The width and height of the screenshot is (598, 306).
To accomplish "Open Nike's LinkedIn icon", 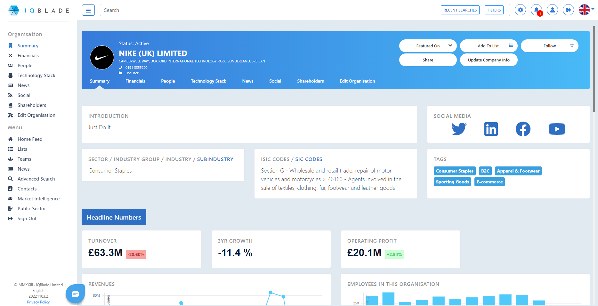I will (491, 129).
